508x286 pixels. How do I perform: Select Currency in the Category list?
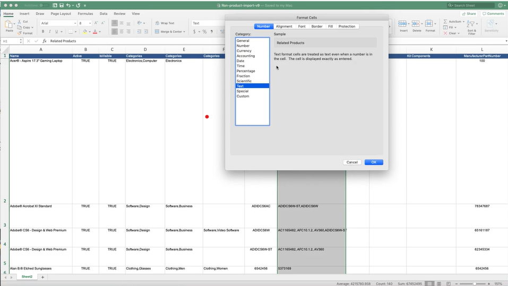coord(244,51)
